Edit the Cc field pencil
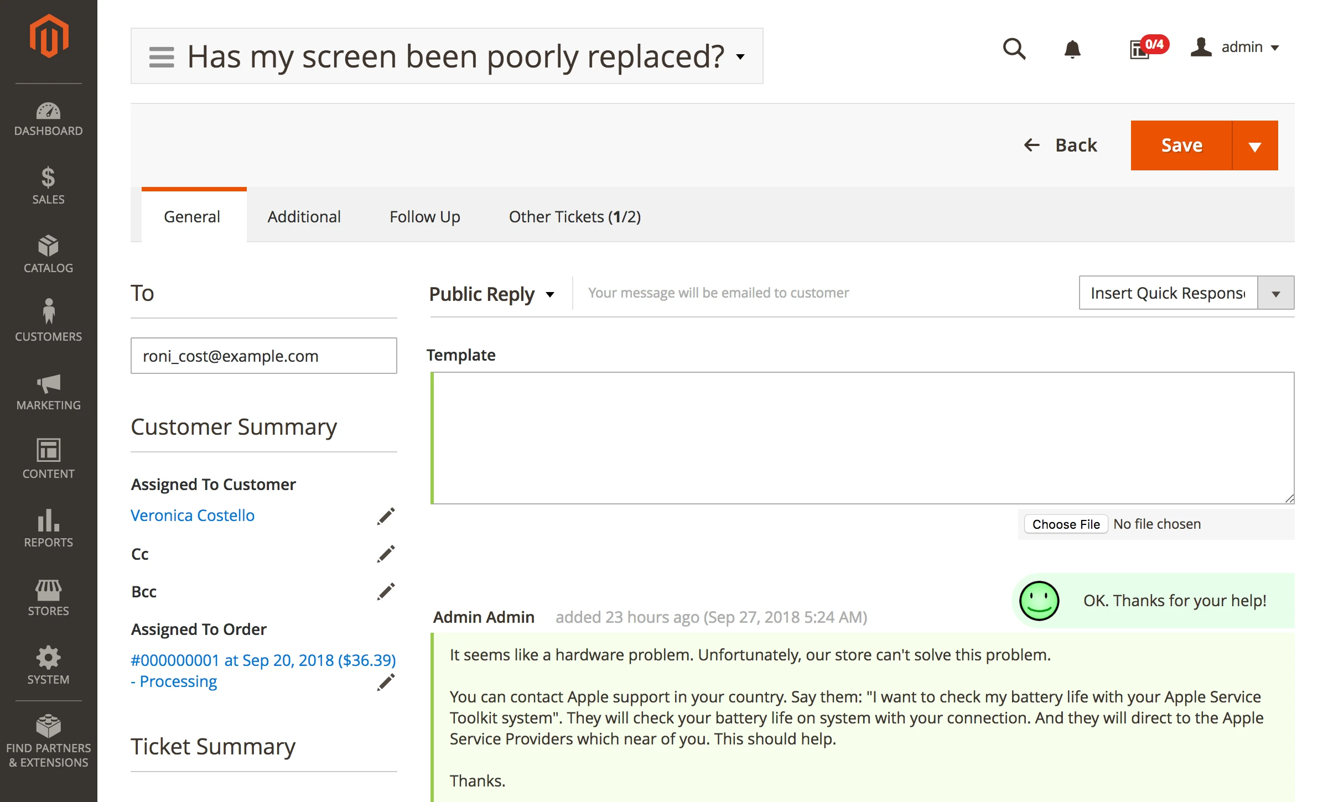The height and width of the screenshot is (802, 1328). click(386, 554)
